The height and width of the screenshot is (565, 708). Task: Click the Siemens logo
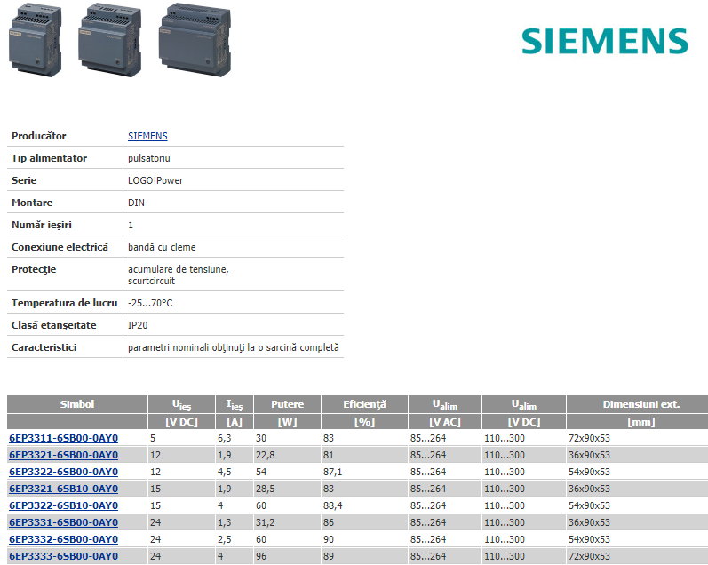(605, 41)
